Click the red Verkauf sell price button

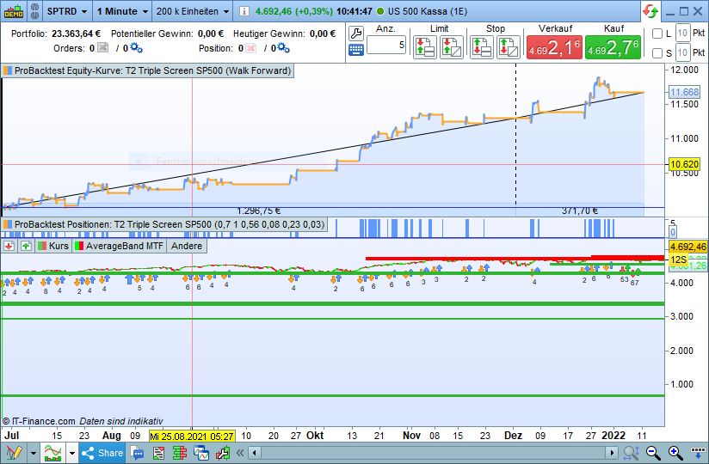pos(554,47)
